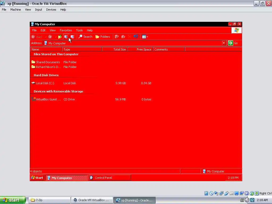This screenshot has width=272, height=204.
Task: Select Richard Nixon's Documents folder
Action: (x=46, y=67)
